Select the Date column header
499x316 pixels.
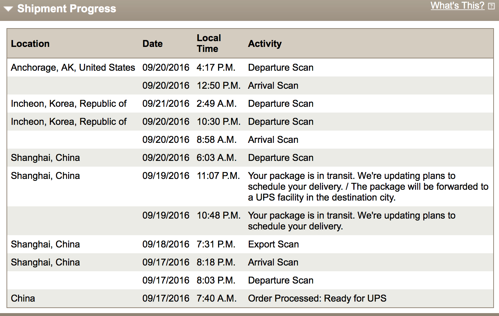click(x=153, y=44)
